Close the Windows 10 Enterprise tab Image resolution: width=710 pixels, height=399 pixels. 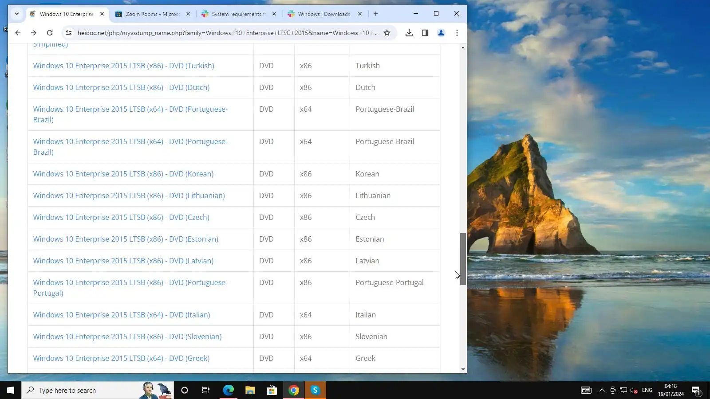[x=102, y=14]
